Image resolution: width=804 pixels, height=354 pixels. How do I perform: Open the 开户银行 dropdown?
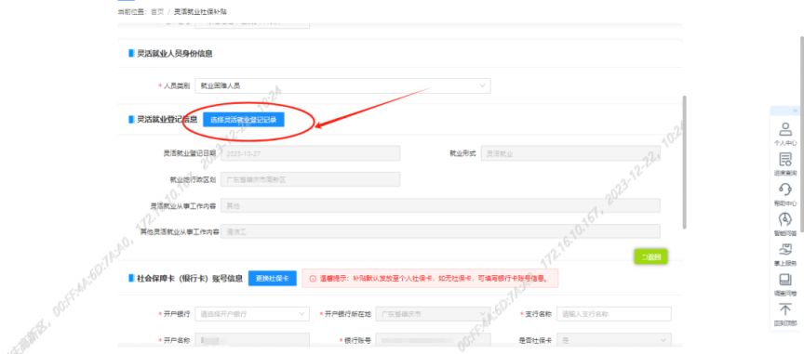(252, 314)
